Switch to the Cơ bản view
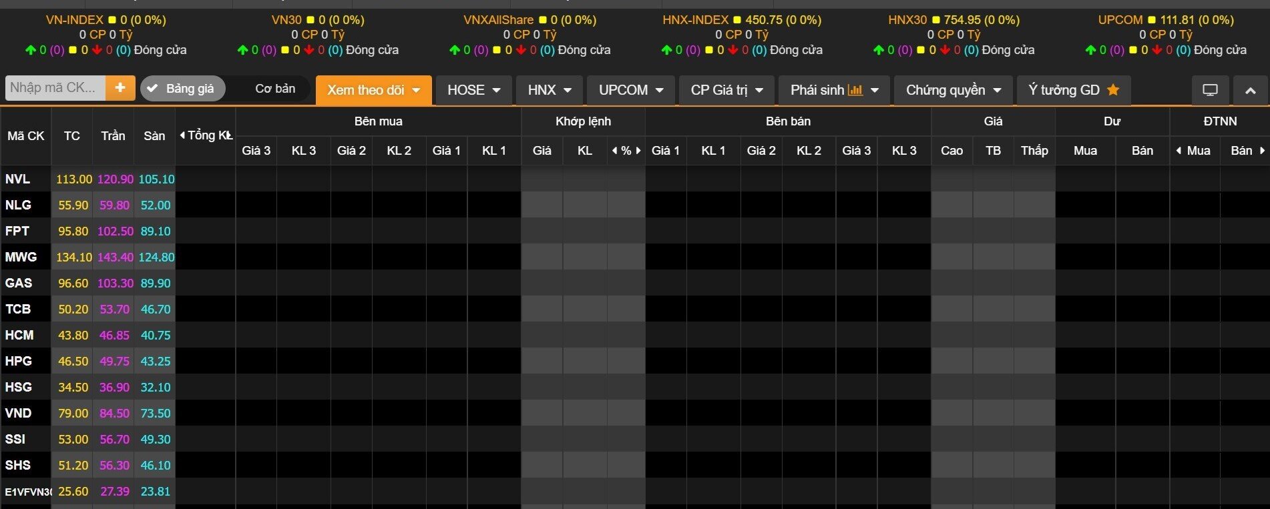The image size is (1270, 509). click(275, 89)
